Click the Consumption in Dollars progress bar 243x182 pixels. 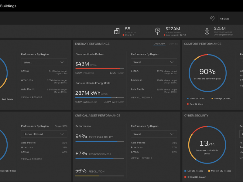tap(100, 69)
